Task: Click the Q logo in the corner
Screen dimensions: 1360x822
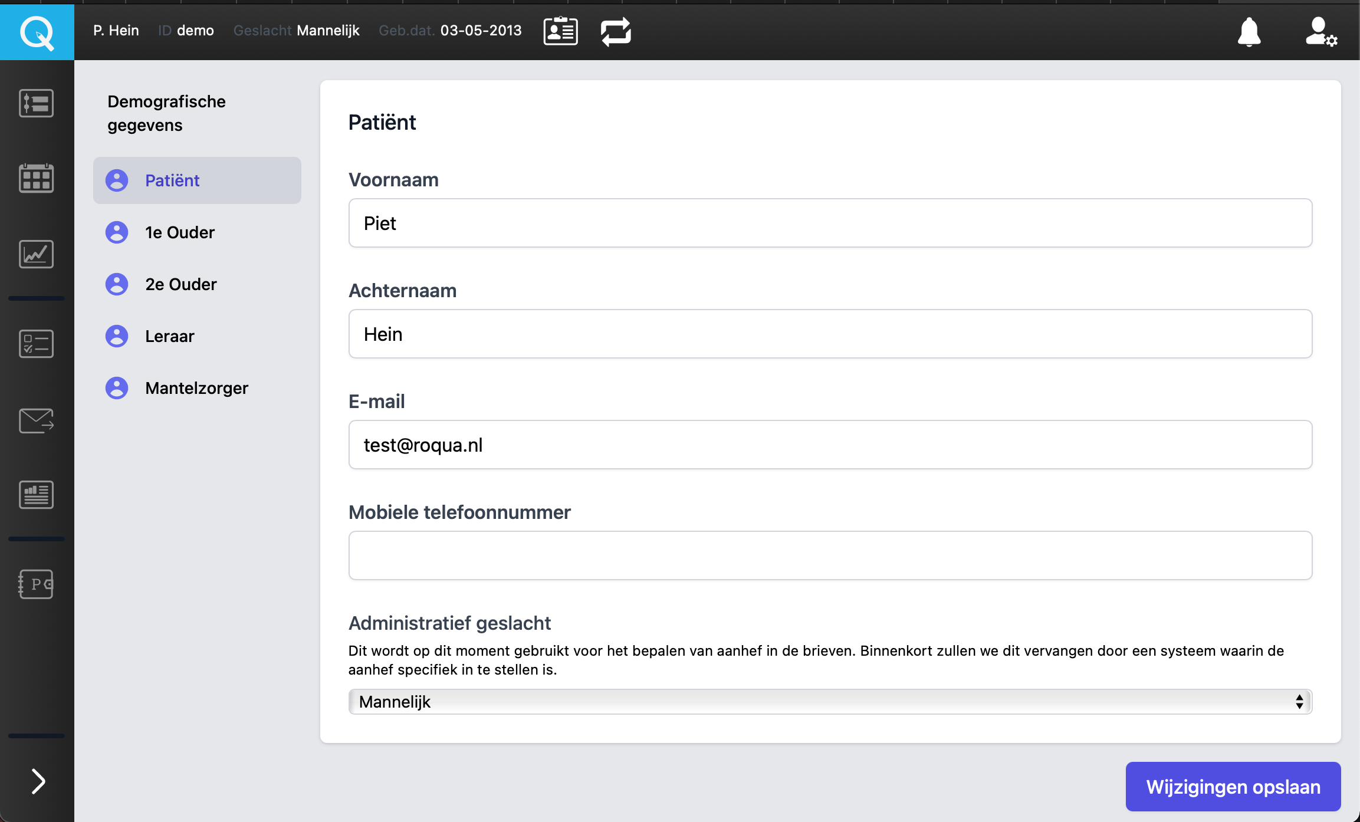Action: click(x=37, y=32)
